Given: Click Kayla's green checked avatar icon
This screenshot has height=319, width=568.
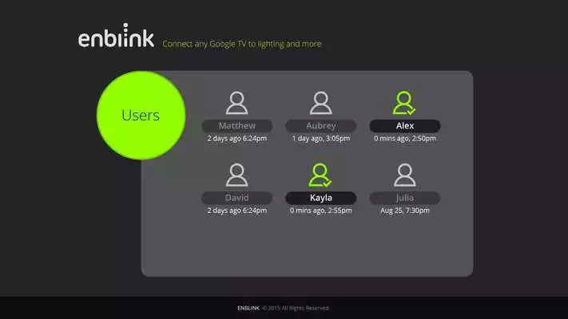Looking at the screenshot, I should [x=320, y=175].
